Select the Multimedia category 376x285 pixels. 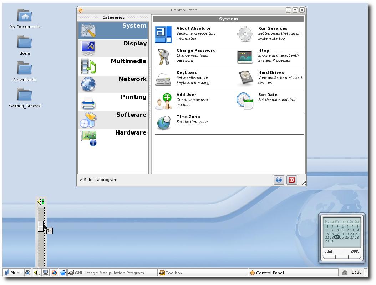point(113,66)
